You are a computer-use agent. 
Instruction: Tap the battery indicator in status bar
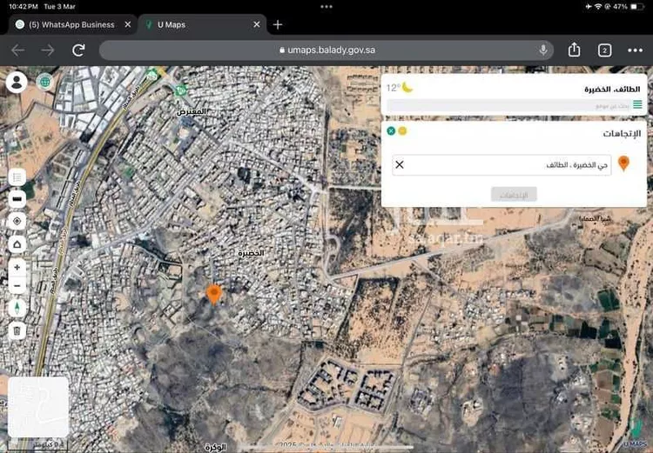tap(636, 7)
